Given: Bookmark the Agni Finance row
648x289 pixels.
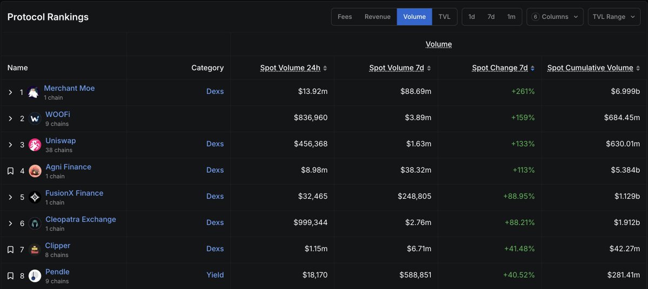Looking at the screenshot, I should click(x=11, y=171).
